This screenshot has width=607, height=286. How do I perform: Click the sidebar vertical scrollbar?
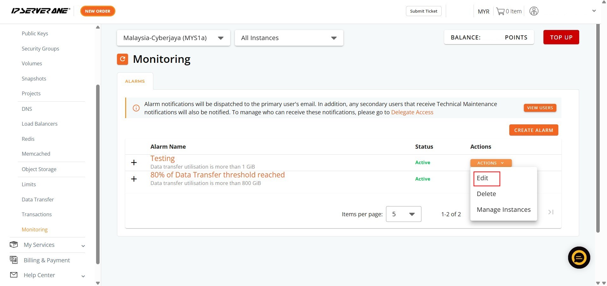(98, 174)
